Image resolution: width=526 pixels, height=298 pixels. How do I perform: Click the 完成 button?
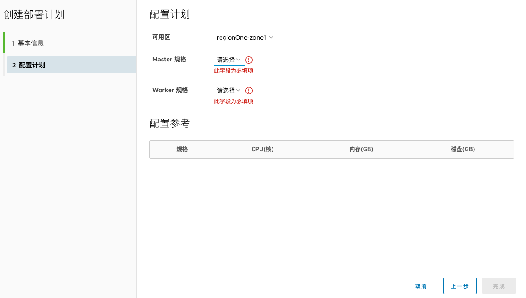pyautogui.click(x=499, y=286)
